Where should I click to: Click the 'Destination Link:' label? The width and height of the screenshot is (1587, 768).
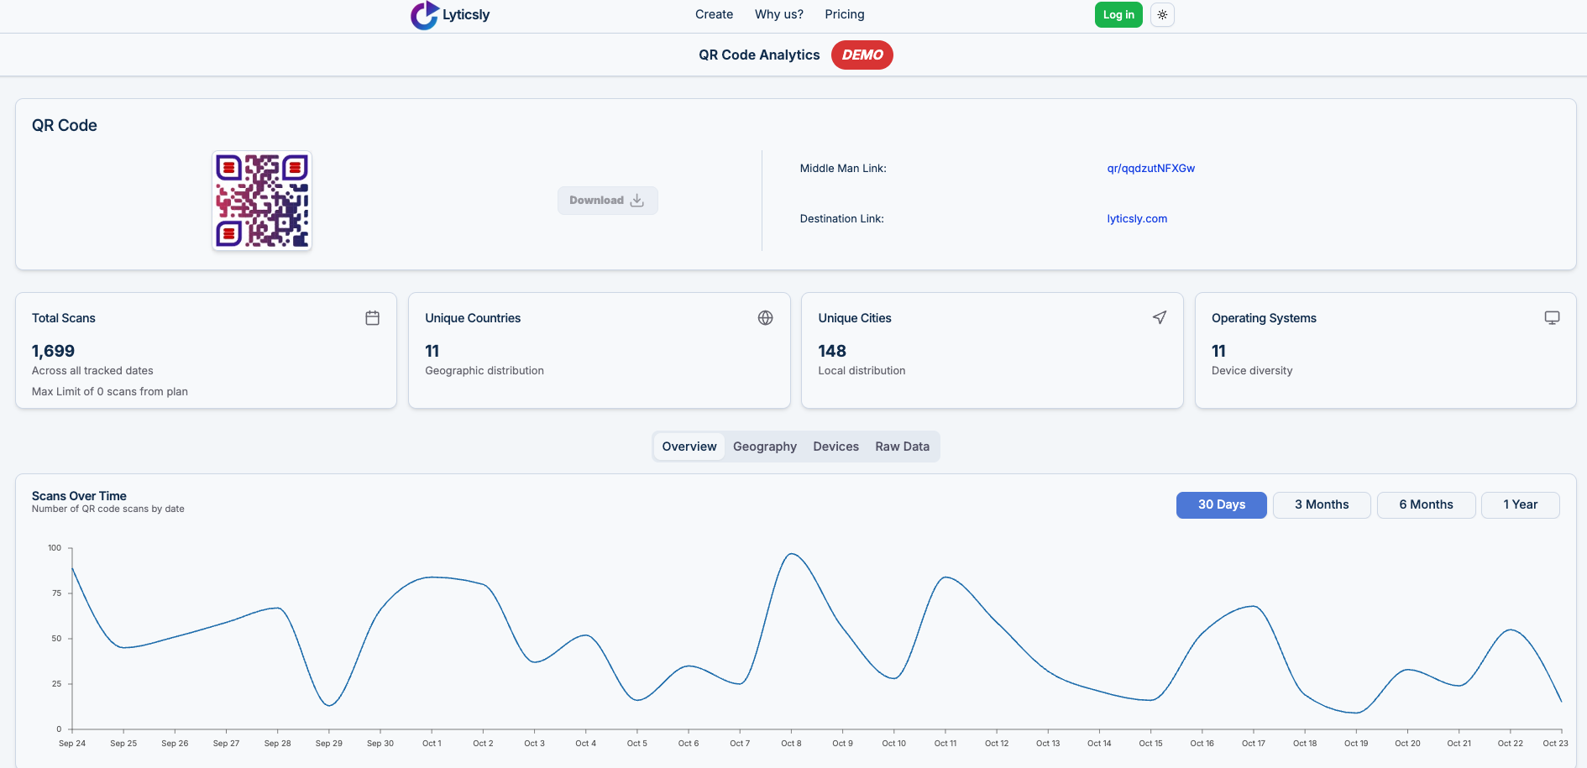pos(841,218)
